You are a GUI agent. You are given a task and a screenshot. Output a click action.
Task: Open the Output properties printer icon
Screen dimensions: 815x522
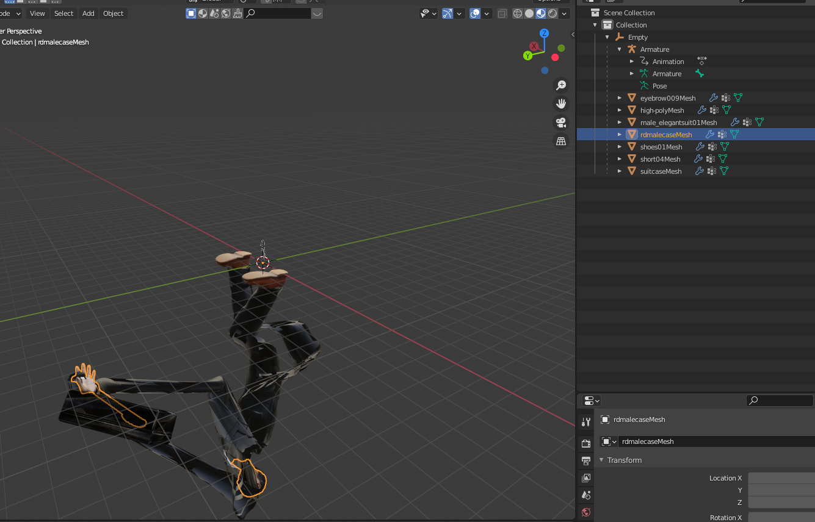(x=586, y=460)
